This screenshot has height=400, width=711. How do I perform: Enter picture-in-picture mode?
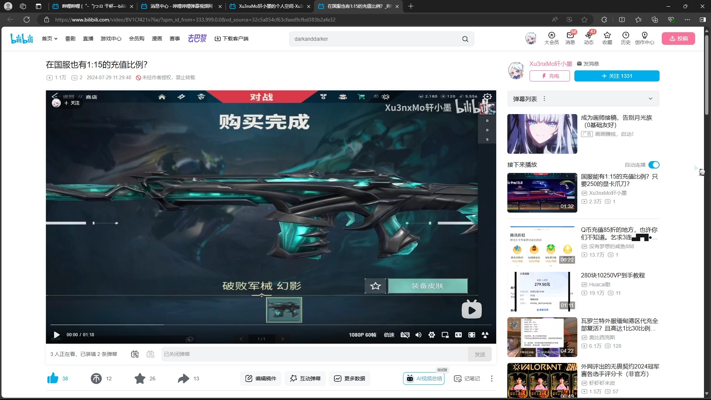(x=445, y=335)
